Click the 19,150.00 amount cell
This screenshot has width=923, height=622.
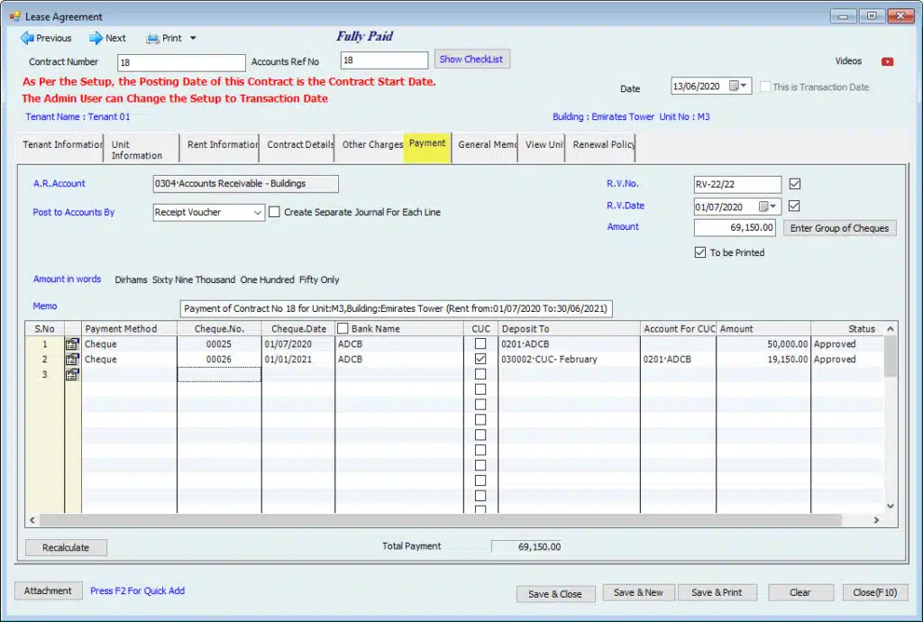(763, 360)
